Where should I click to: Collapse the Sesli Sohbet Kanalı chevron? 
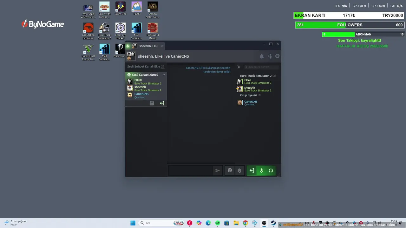(x=164, y=75)
